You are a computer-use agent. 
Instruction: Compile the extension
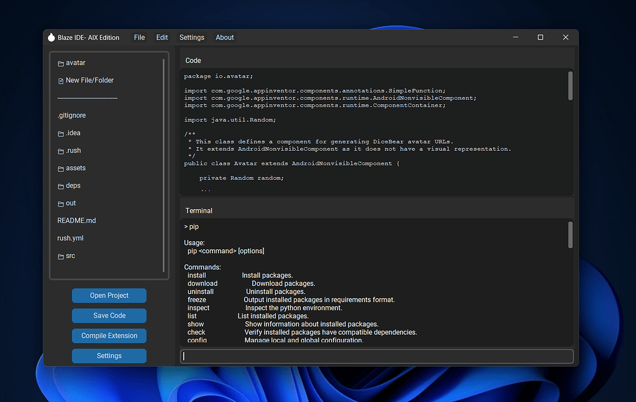(x=109, y=336)
